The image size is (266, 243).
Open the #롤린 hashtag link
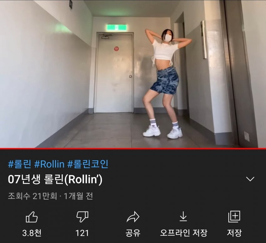[19, 164]
